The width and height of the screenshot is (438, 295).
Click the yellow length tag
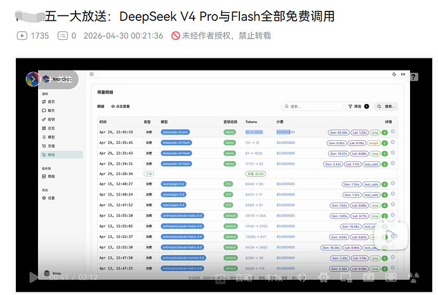coord(373,143)
